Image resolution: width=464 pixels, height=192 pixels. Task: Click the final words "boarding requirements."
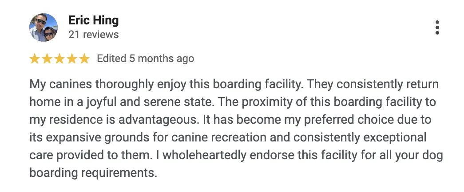click(x=93, y=173)
